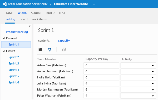Open Sprint 2 in the sidebar
Image resolution: width=158 pixels, height=100 pixels.
click(14, 57)
